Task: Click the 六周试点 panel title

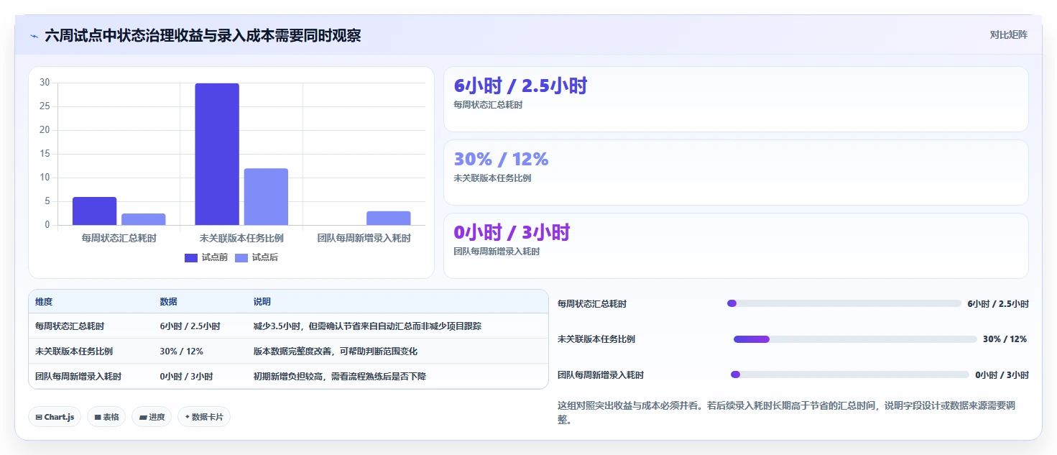Action: pyautogui.click(x=203, y=36)
